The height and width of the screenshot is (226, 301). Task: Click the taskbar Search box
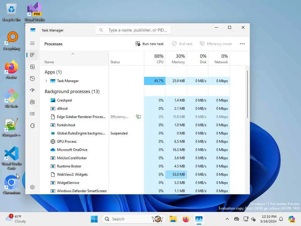point(134,219)
